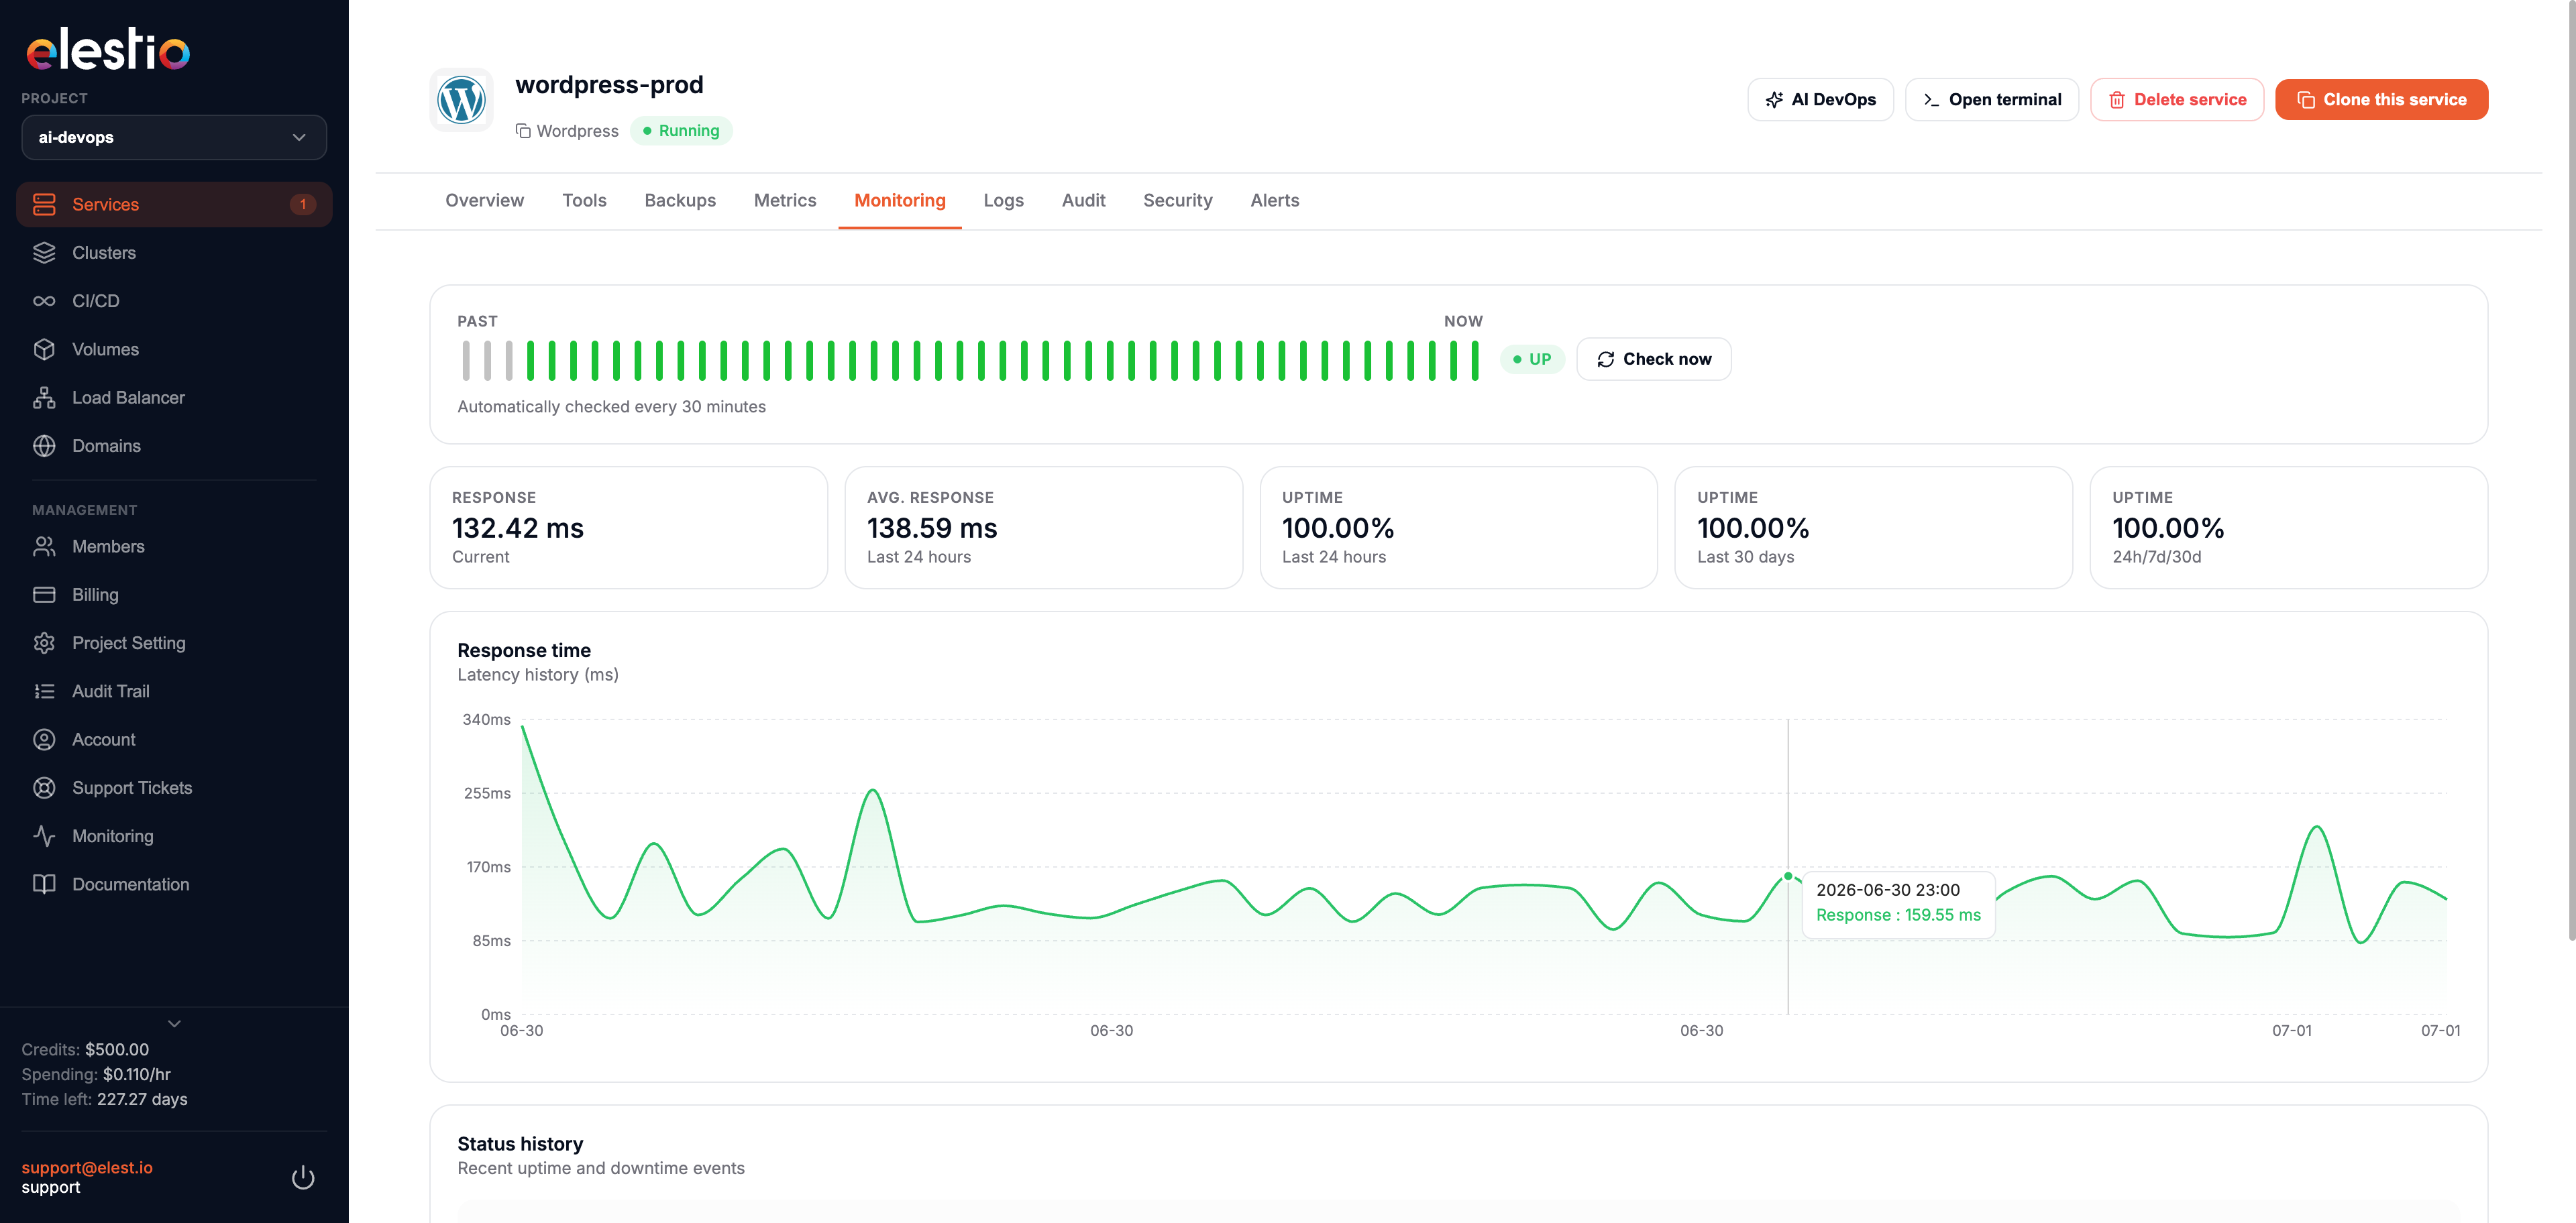2576x1223 pixels.
Task: Click Open terminal button
Action: click(1991, 100)
